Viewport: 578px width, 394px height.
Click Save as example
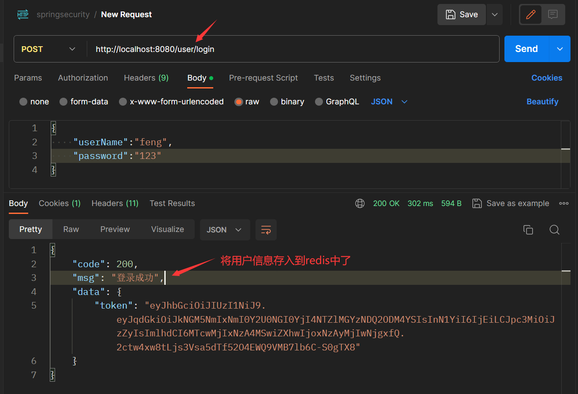coord(511,203)
